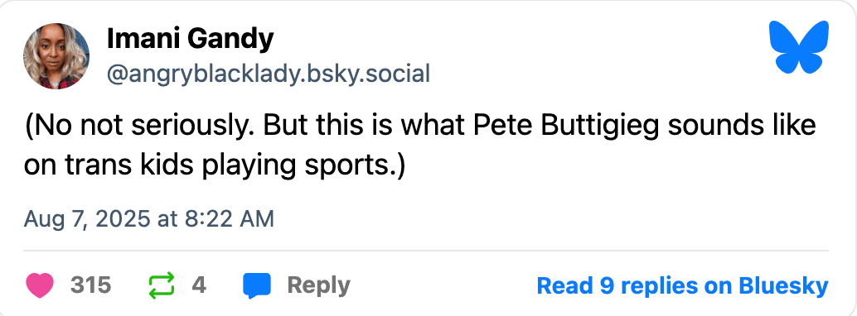Open Read 9 replies on Bluesky link

coord(682,285)
